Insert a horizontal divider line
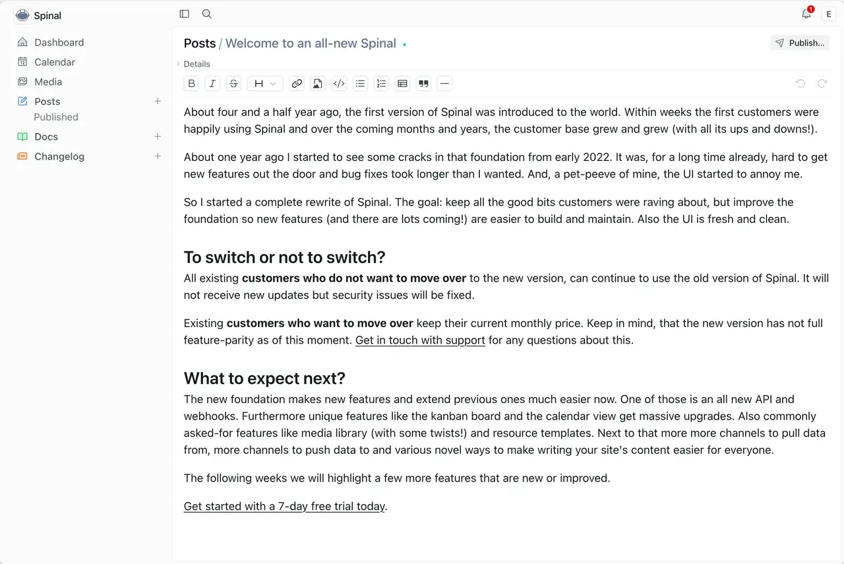Viewport: 844px width, 564px height. point(444,83)
